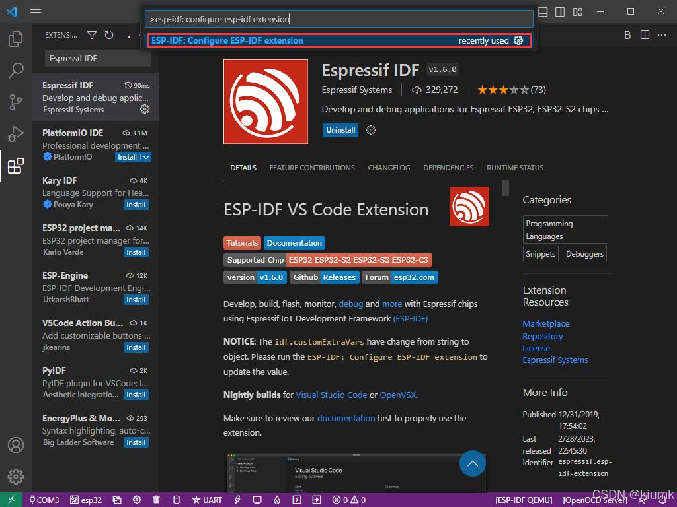Open the Accounts menu icon
The image size is (677, 507).
16,444
